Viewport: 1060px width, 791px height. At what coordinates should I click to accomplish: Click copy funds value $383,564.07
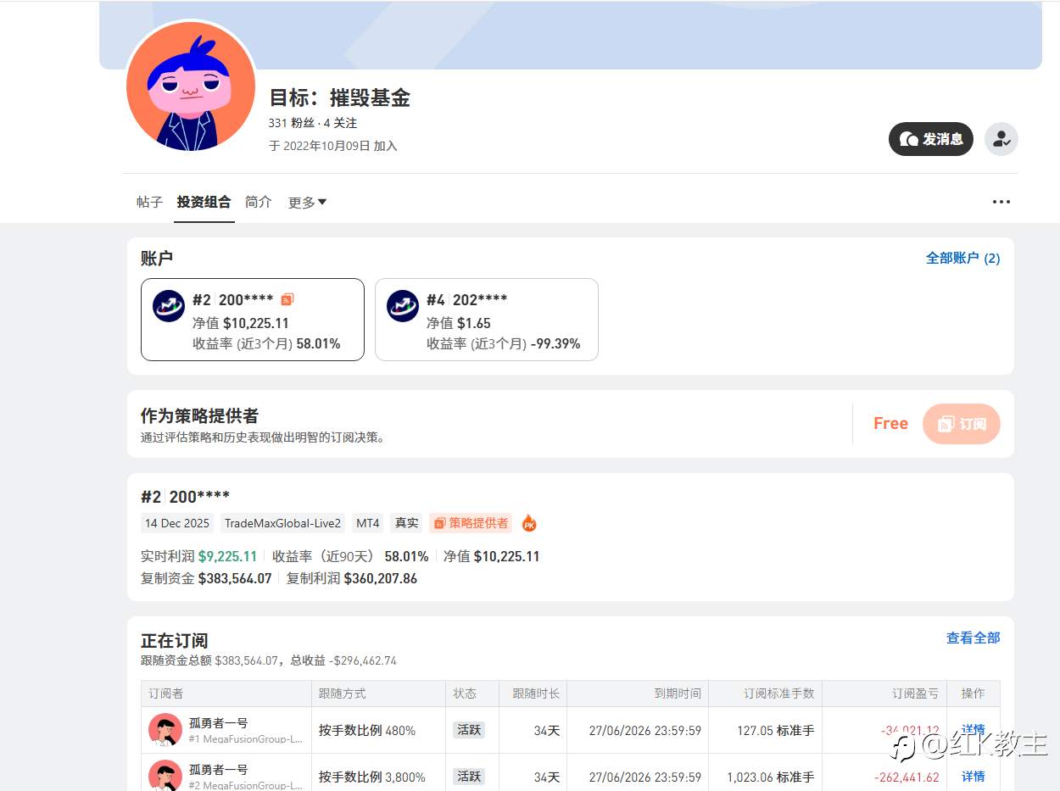pos(235,578)
